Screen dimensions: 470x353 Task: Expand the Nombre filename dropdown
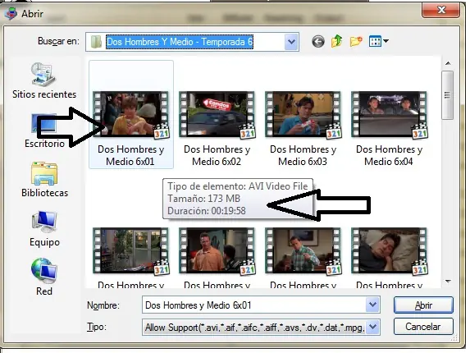pyautogui.click(x=372, y=305)
